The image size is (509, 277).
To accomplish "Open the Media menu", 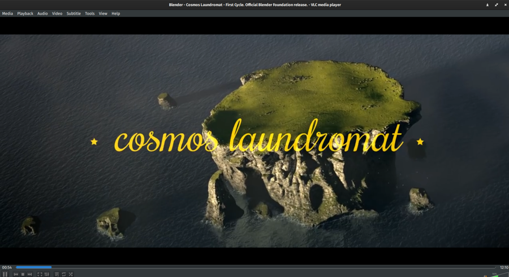I will point(7,14).
